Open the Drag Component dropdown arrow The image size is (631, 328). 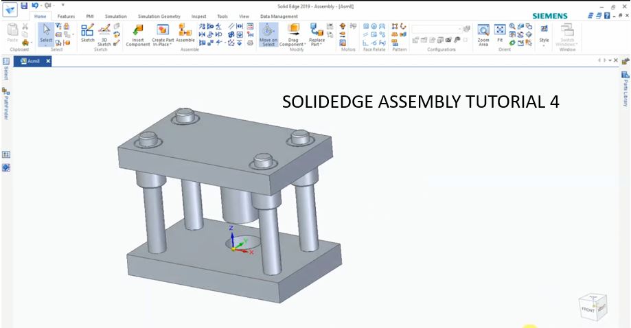point(305,45)
